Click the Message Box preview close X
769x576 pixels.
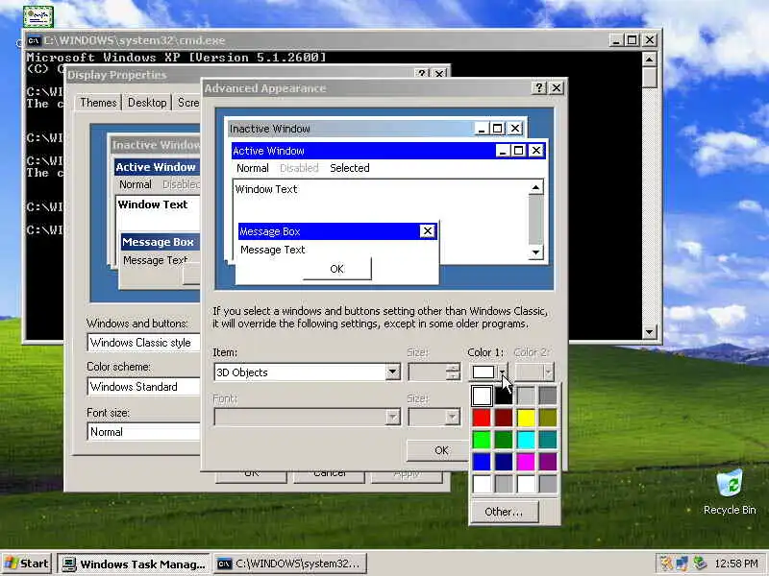427,231
